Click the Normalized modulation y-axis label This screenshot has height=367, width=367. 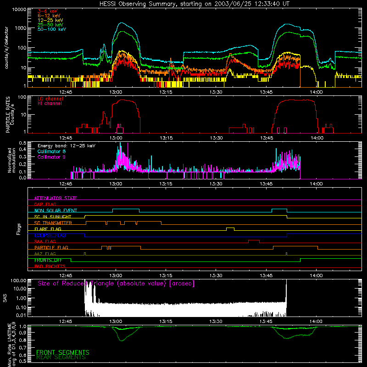tap(12, 160)
